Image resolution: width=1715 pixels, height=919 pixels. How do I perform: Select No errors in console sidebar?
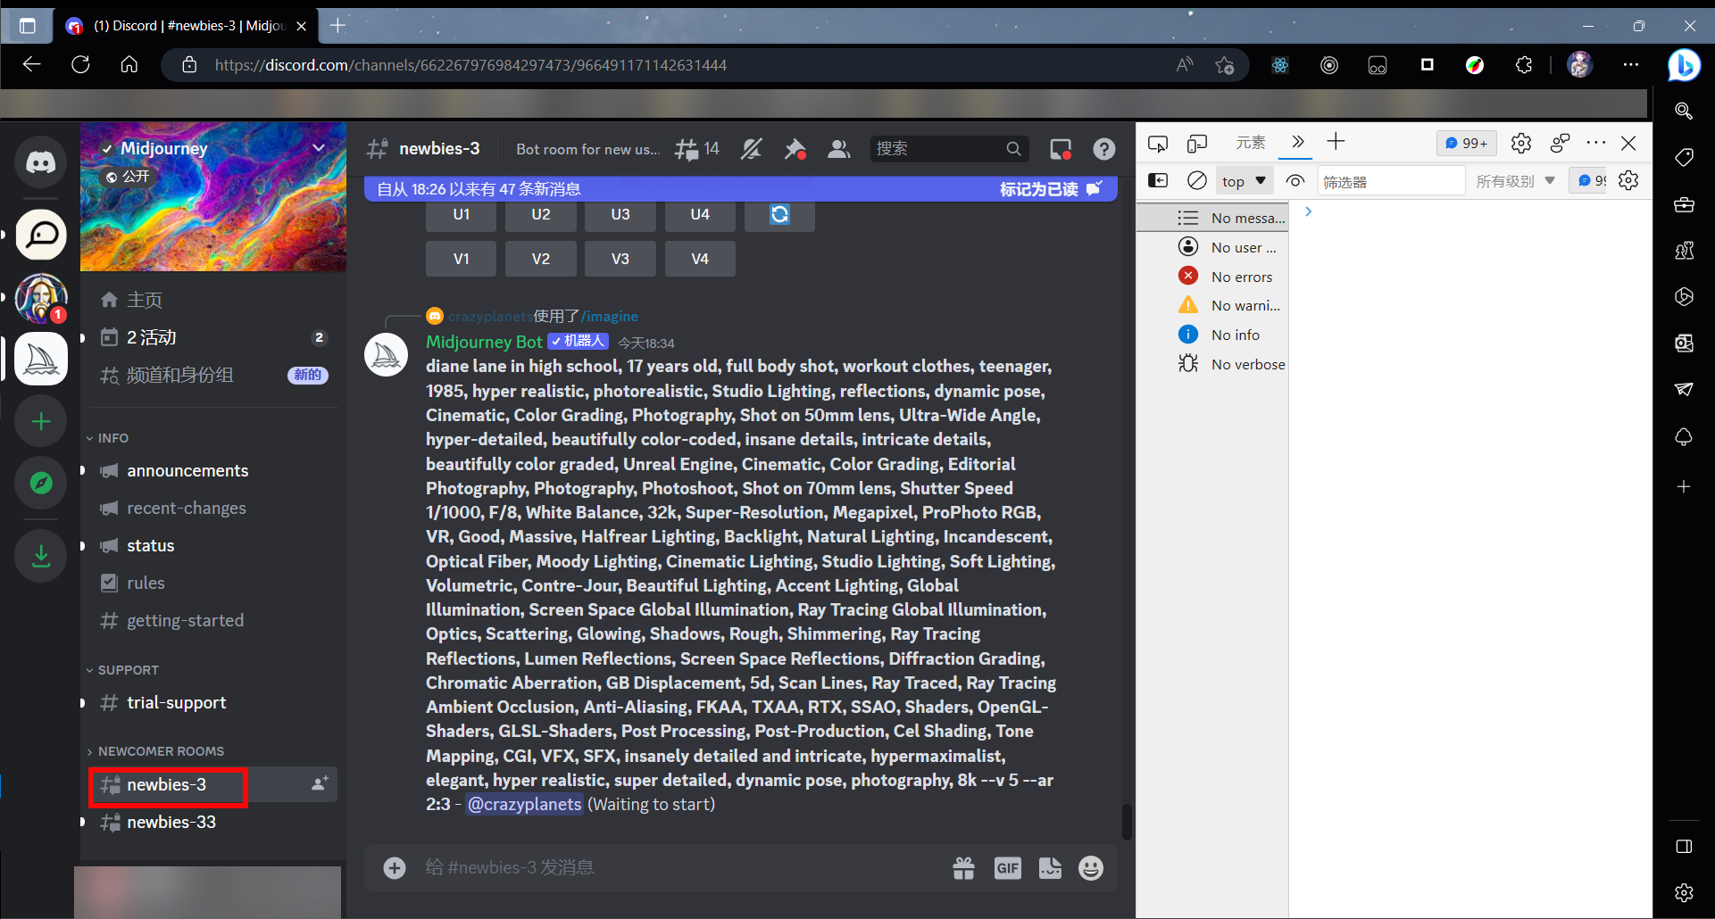tap(1212, 277)
